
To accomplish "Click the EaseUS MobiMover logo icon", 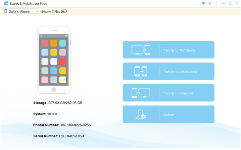I will pos(6,4).
